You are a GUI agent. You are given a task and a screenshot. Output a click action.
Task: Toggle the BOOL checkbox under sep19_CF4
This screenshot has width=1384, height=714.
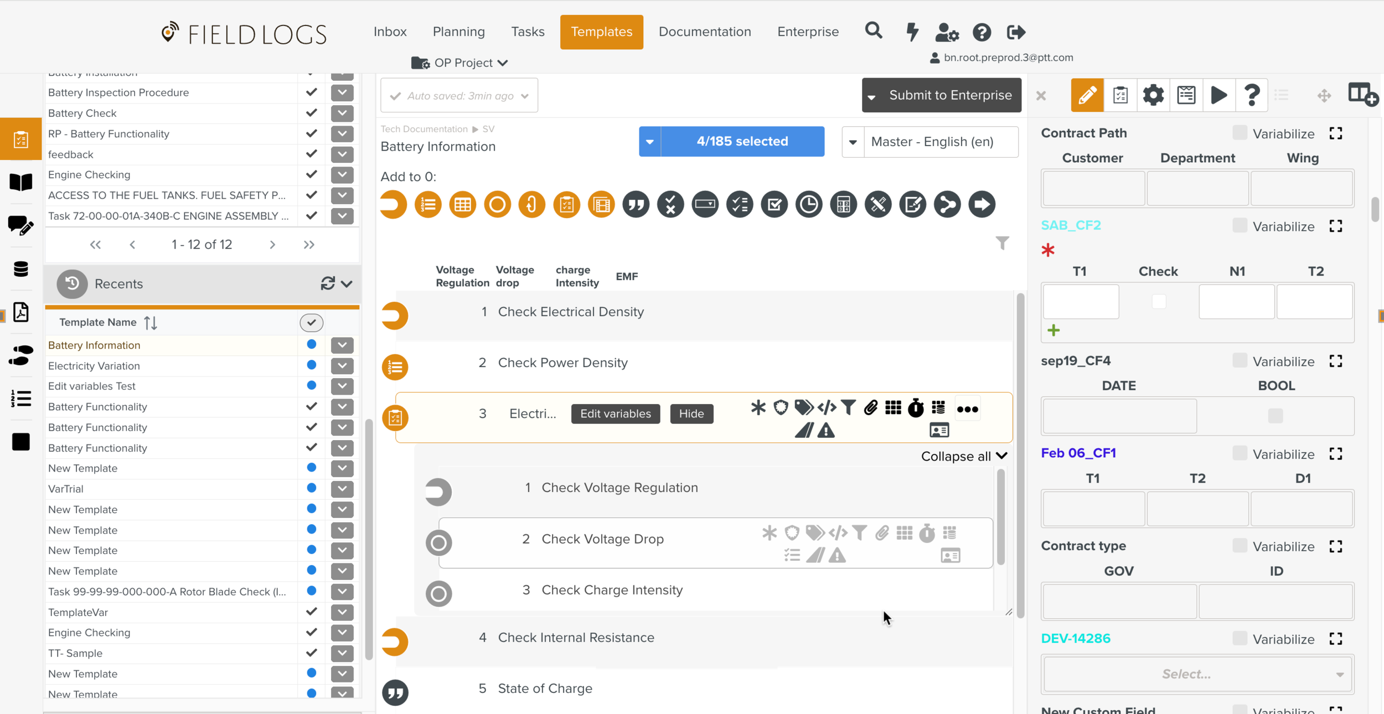[1275, 416]
